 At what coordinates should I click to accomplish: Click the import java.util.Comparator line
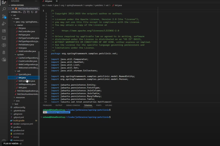(70, 59)
